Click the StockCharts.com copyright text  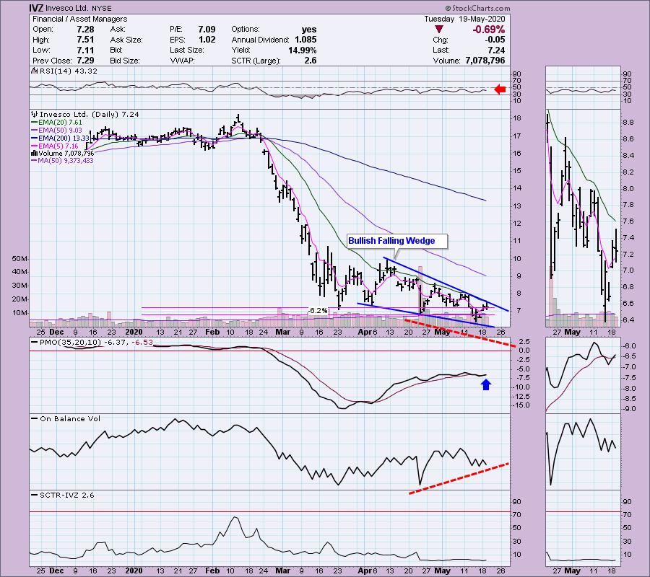pos(477,8)
